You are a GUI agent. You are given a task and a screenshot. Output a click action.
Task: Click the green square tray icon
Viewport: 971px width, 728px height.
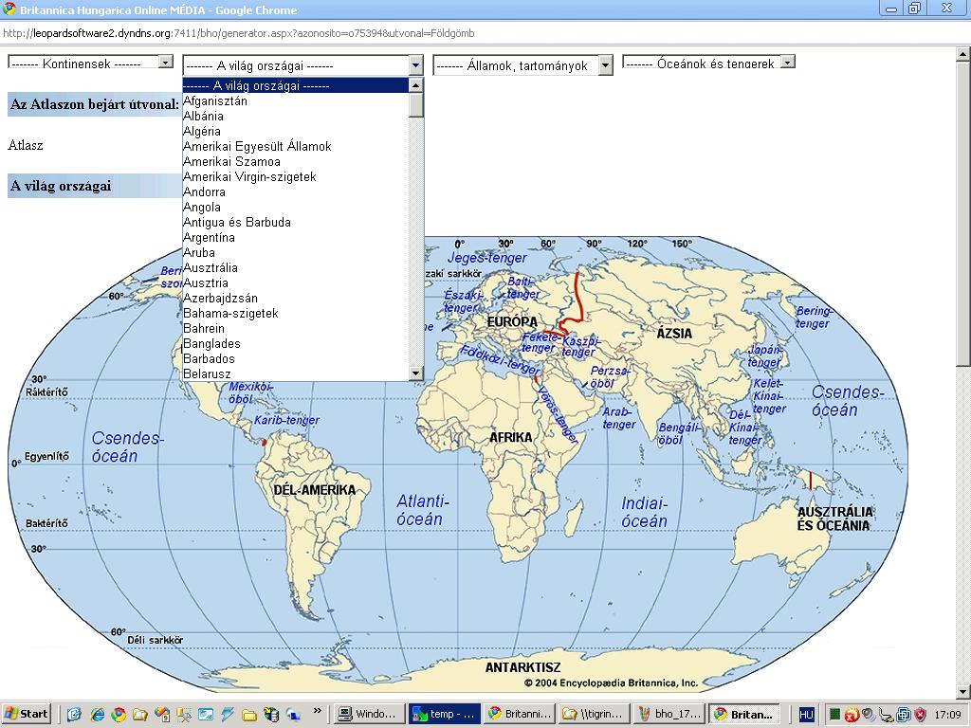click(834, 715)
